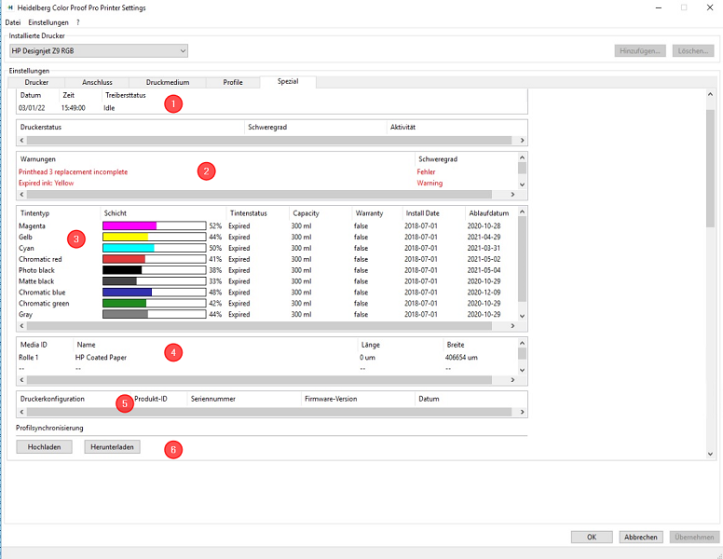Viewport: 723px width, 559px height.
Task: Click the scroll-right arrow in ink list
Action: point(512,326)
